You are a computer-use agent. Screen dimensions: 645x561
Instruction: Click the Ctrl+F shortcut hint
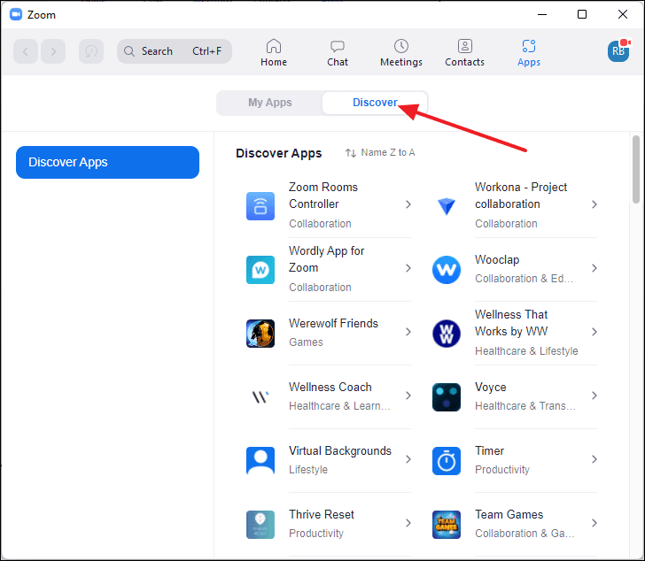tap(207, 51)
